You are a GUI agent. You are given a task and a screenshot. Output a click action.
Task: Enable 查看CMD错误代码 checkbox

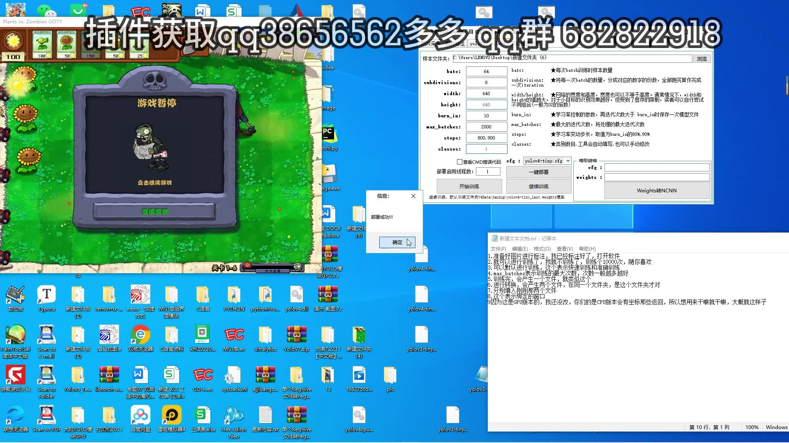pyautogui.click(x=459, y=162)
